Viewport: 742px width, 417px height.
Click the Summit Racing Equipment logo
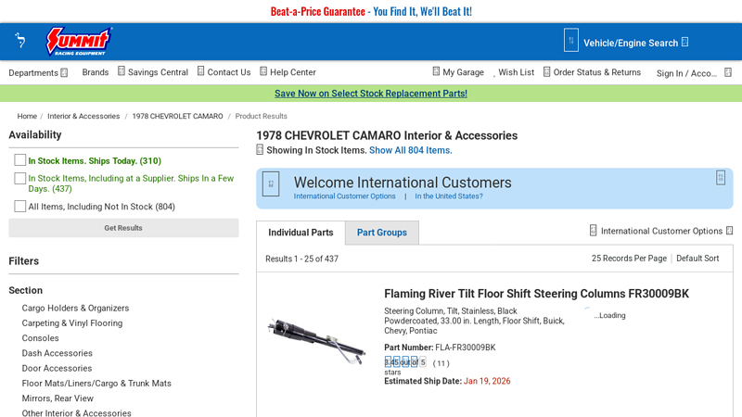[x=79, y=42]
